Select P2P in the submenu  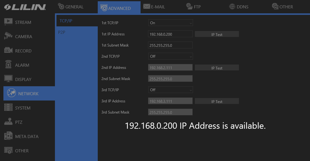tap(62, 32)
